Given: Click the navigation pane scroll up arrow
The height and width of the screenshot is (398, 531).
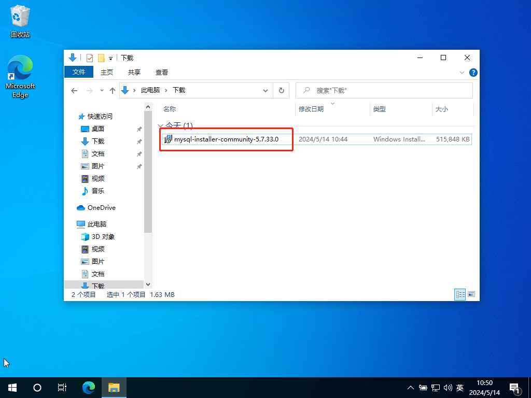Looking at the screenshot, I should click(x=148, y=107).
